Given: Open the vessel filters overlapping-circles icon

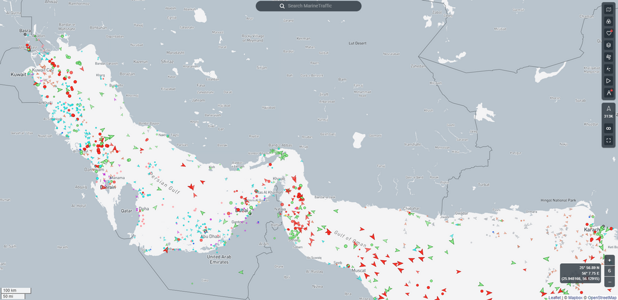Looking at the screenshot, I should [x=608, y=22].
